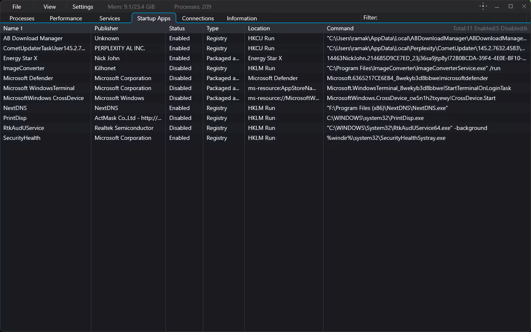Screen dimensions: 531x332
Task: Click the ms-resource:AppStoreNa... location cell
Action: tap(282, 88)
